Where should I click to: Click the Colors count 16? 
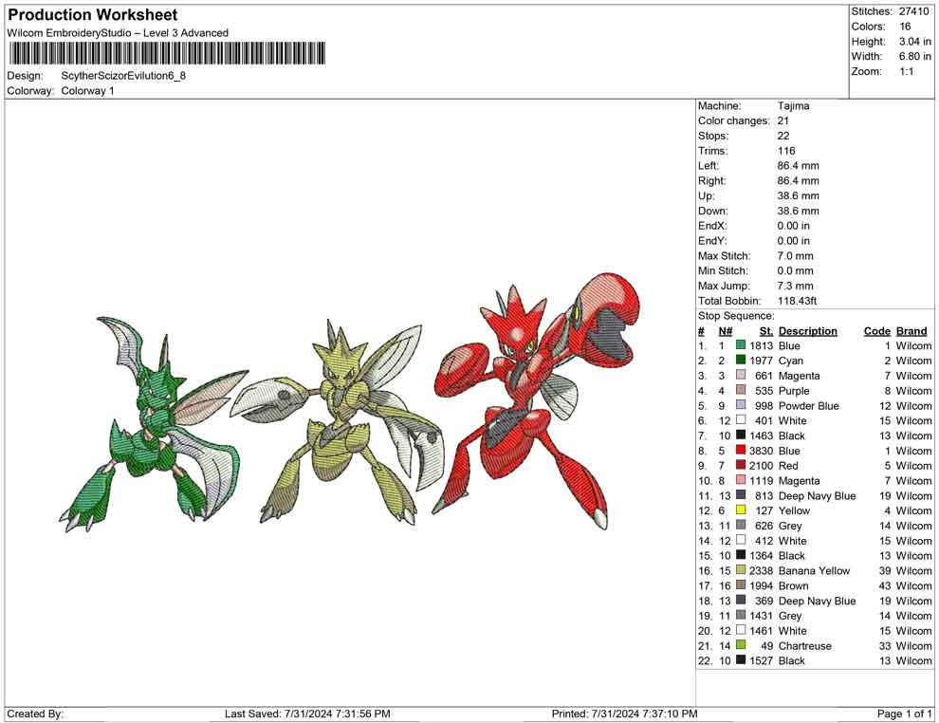[905, 27]
